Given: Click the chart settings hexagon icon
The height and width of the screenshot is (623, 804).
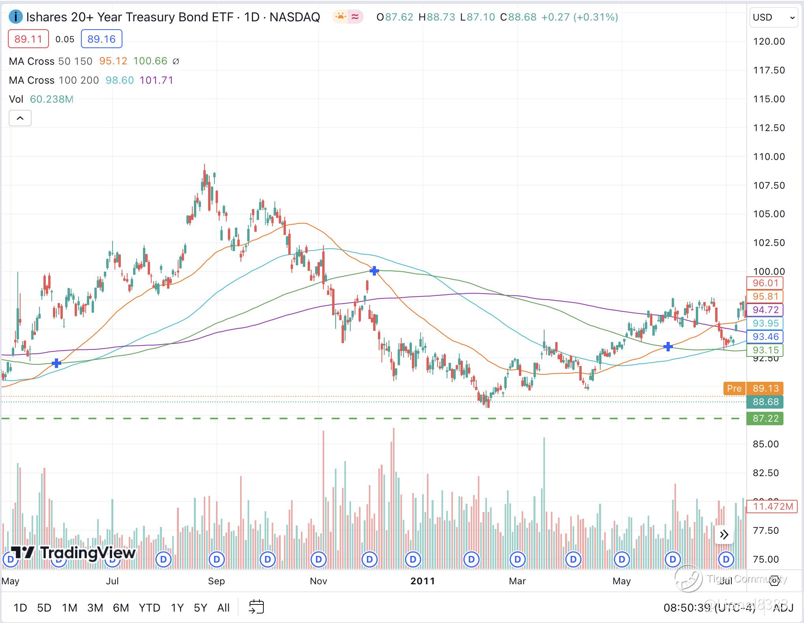Looking at the screenshot, I should pos(774,580).
